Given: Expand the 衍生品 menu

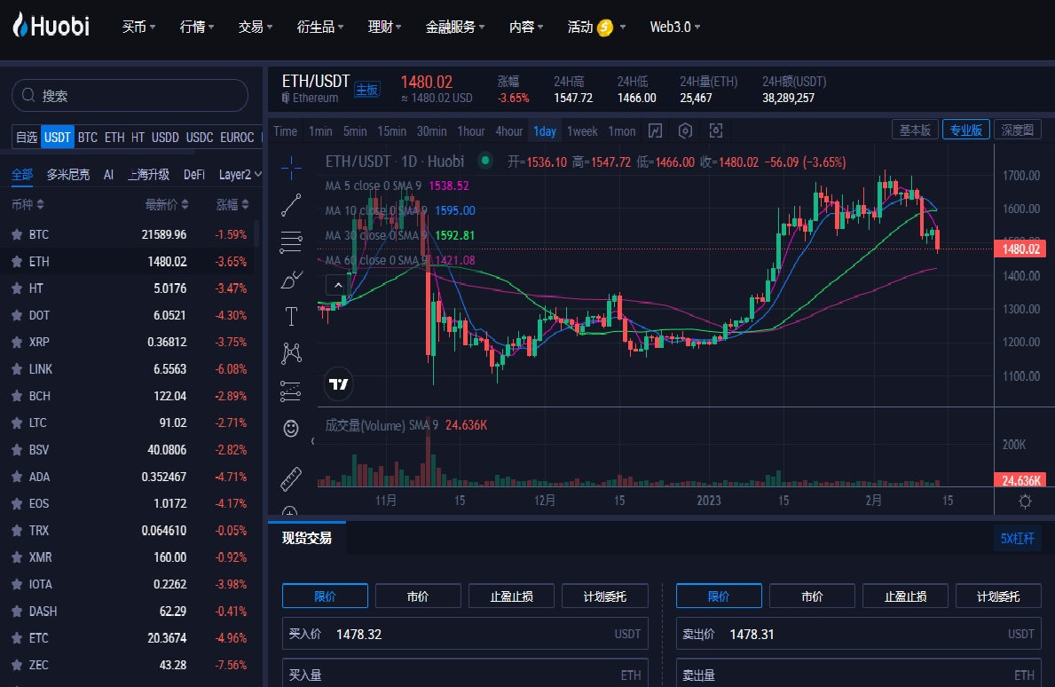Looking at the screenshot, I should [319, 27].
